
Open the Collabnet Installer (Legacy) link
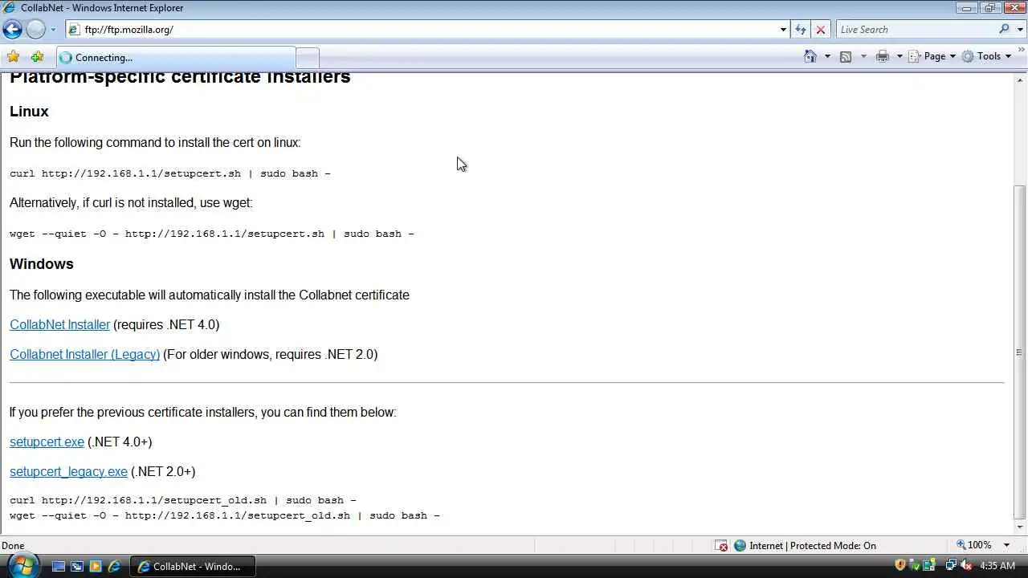click(x=85, y=354)
